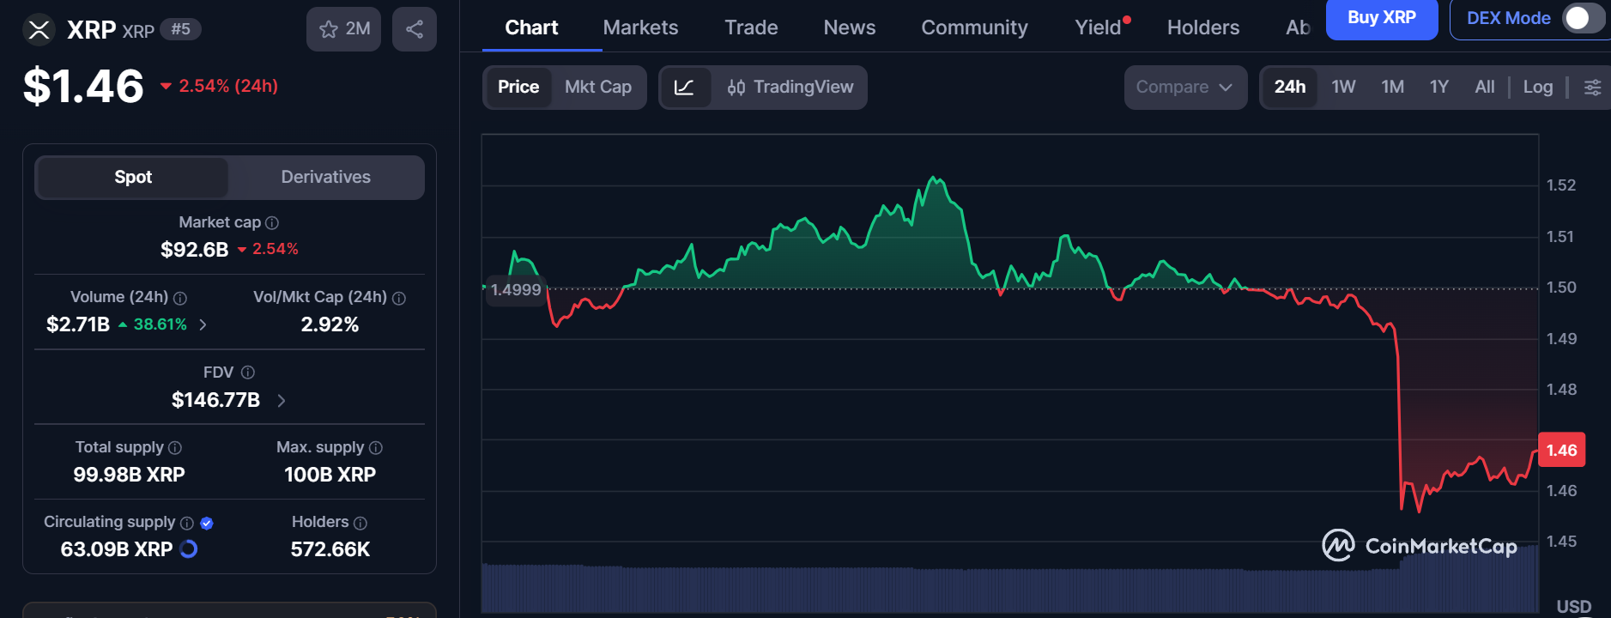The height and width of the screenshot is (618, 1611).
Task: Add XRP to watchlist with star button
Action: (343, 29)
